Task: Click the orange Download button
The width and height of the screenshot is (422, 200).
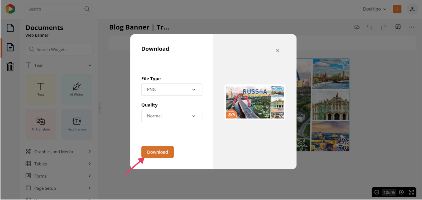Action: click(x=157, y=152)
